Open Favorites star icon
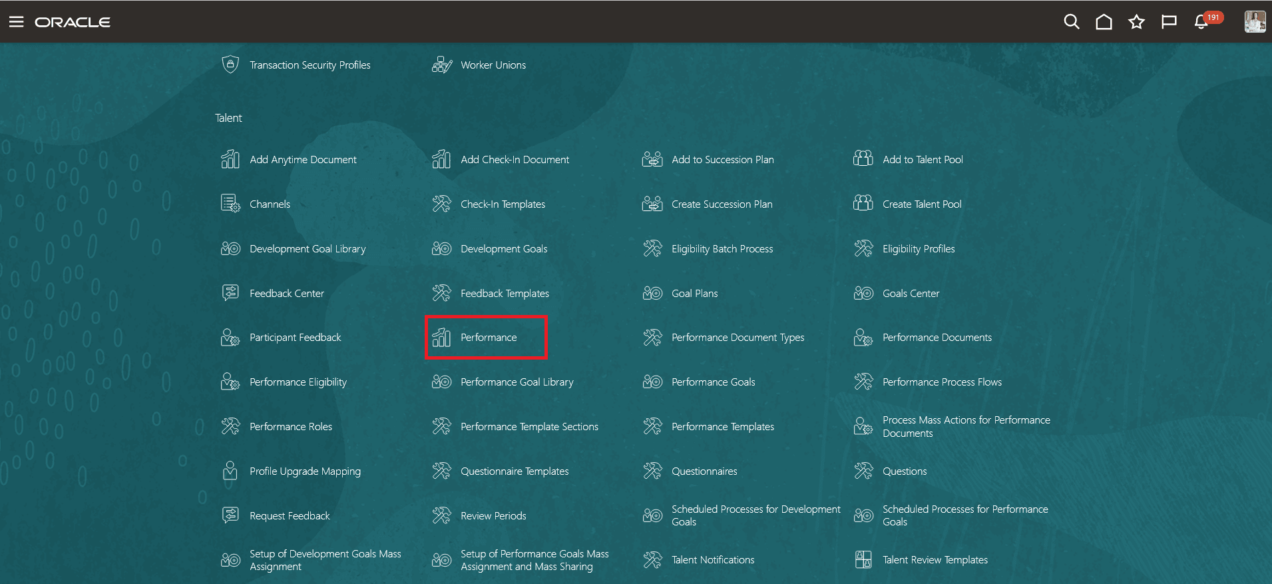The width and height of the screenshot is (1272, 584). pyautogui.click(x=1137, y=22)
